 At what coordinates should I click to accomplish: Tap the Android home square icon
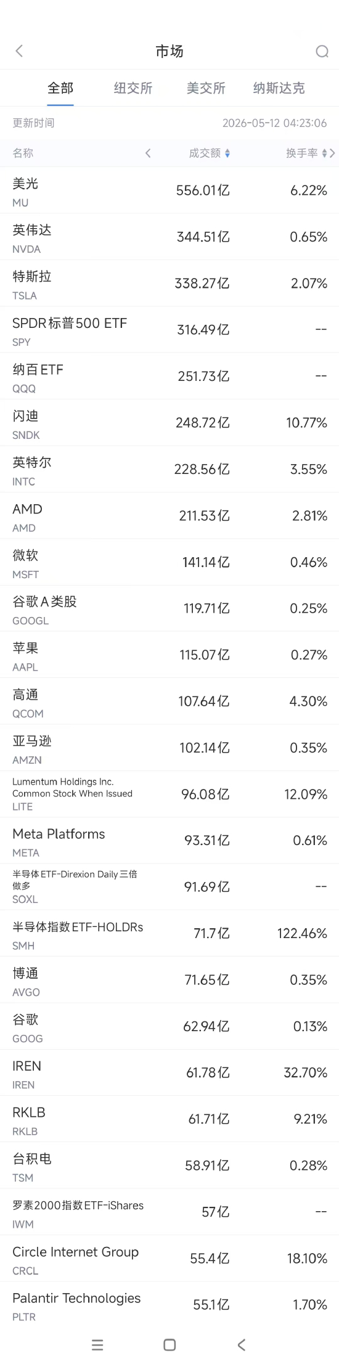click(x=169, y=1345)
